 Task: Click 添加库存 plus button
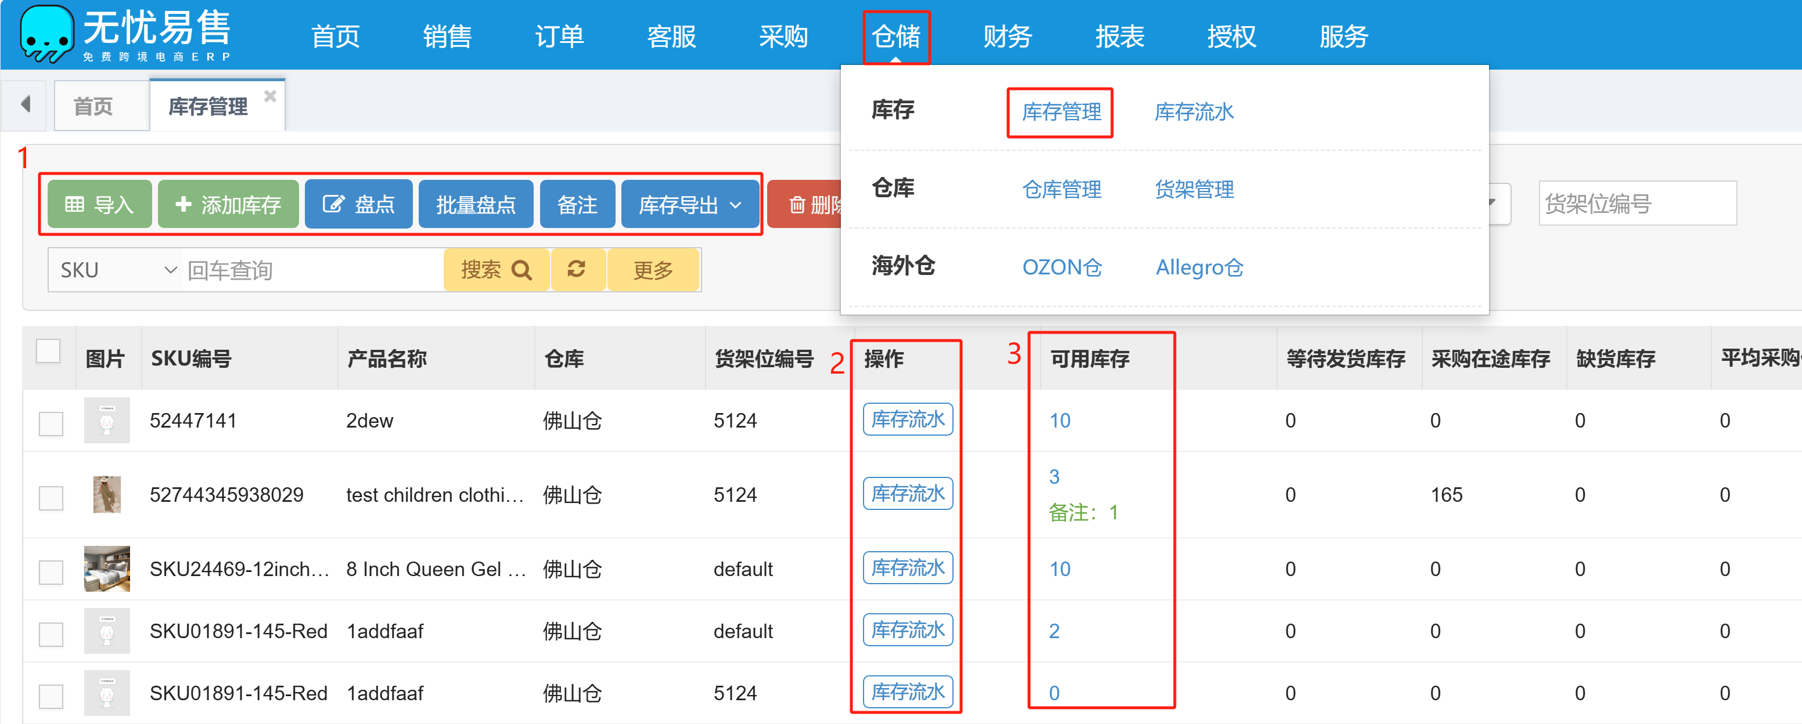[228, 205]
